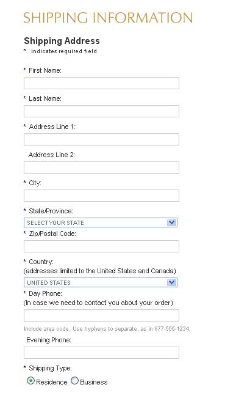Click the Zip/Postal Code field
The image size is (236, 401).
coord(101,246)
